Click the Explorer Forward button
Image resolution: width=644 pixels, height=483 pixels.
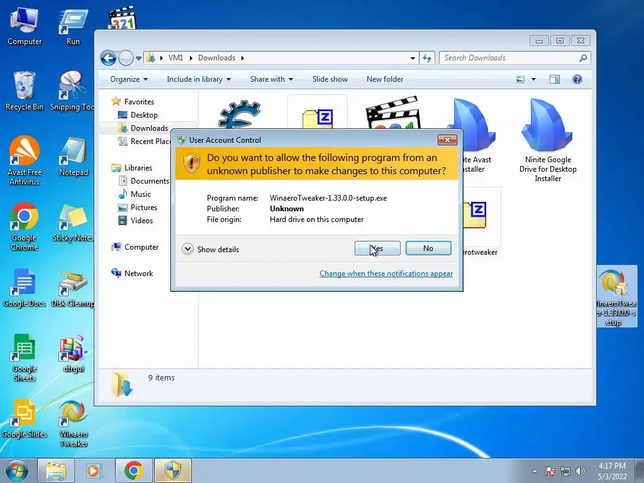tap(126, 58)
